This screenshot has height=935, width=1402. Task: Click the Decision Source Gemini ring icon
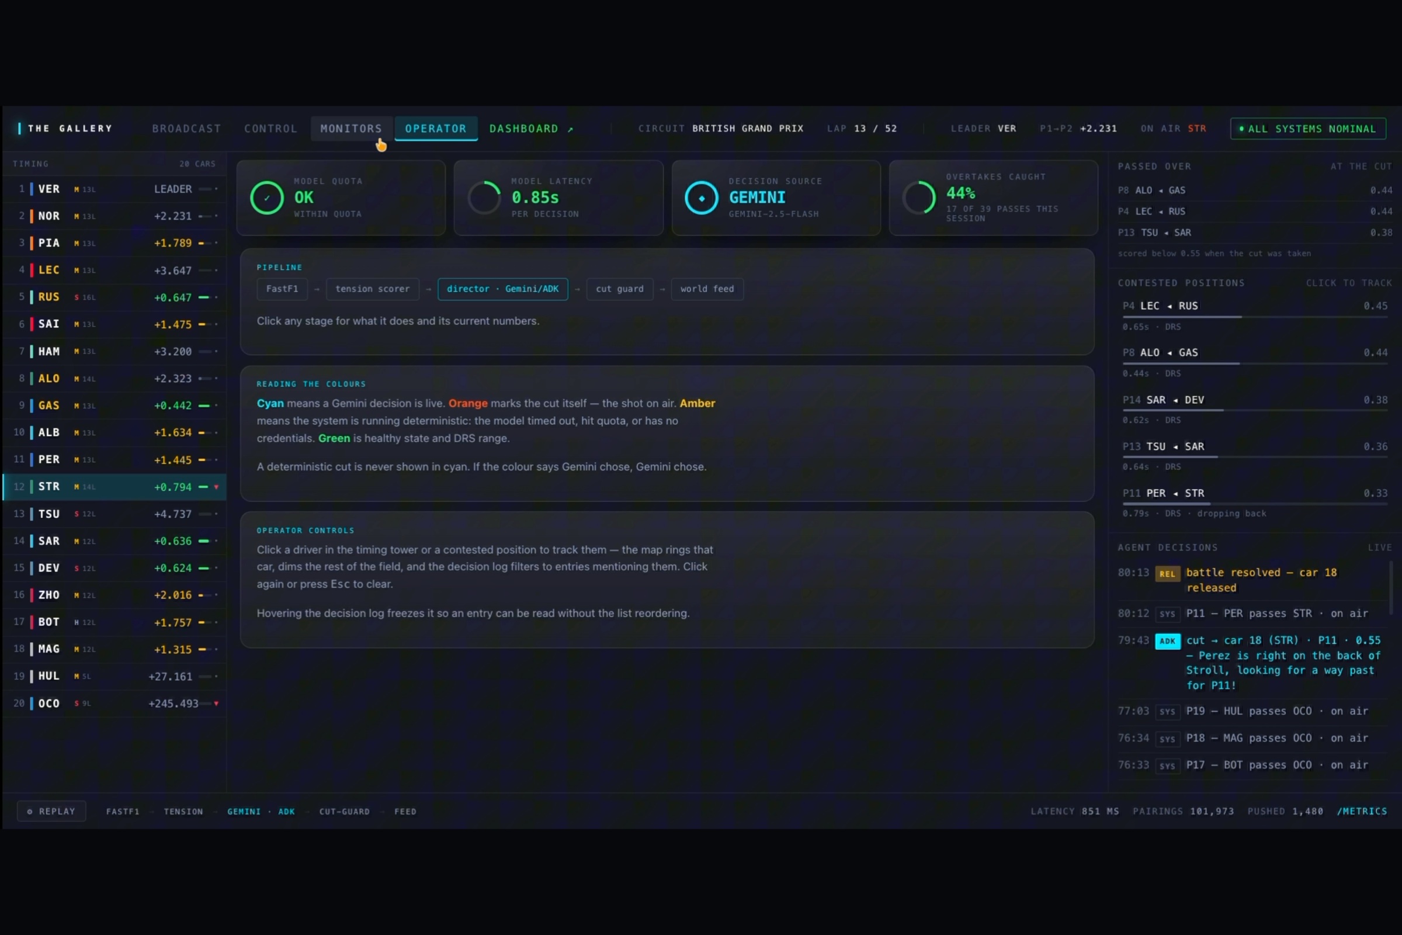point(701,198)
